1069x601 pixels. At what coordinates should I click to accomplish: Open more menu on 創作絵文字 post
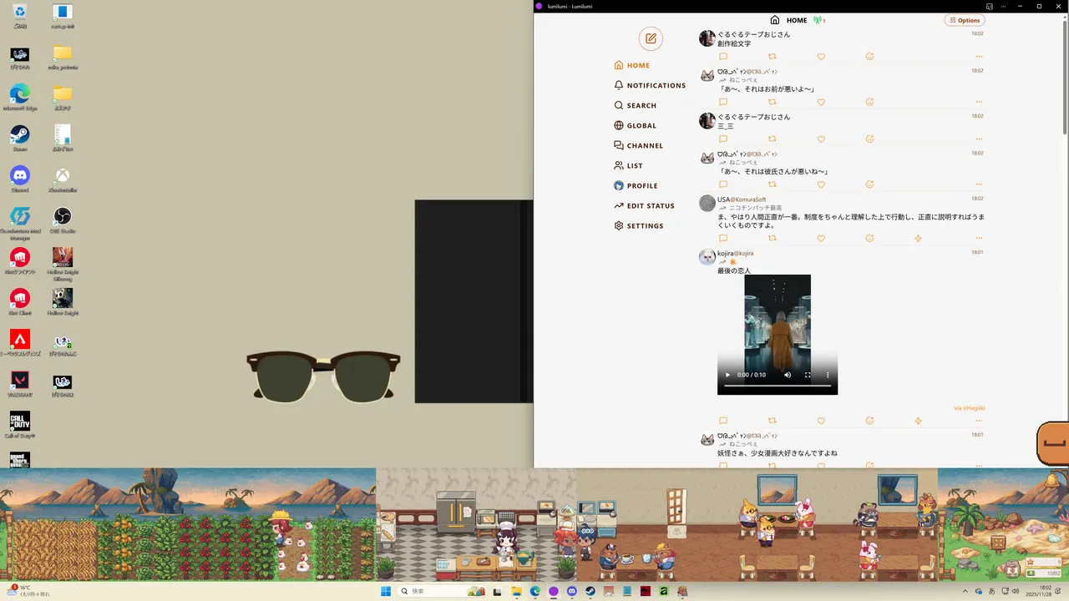978,57
